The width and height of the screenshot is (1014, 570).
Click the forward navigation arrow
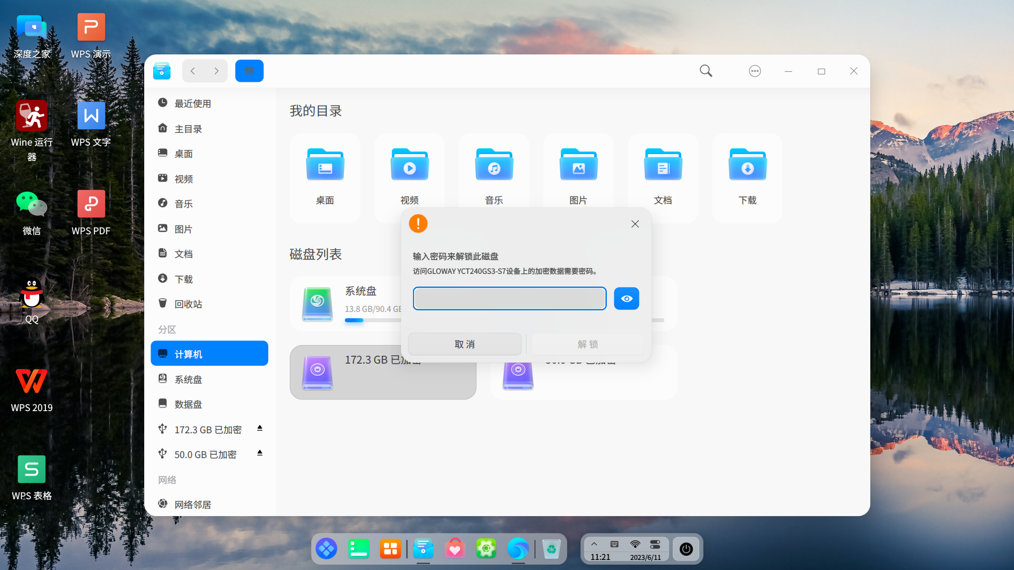(x=217, y=70)
